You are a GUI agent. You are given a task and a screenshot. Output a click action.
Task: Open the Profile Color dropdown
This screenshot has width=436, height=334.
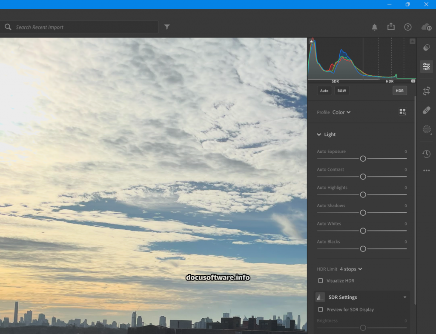[341, 112]
